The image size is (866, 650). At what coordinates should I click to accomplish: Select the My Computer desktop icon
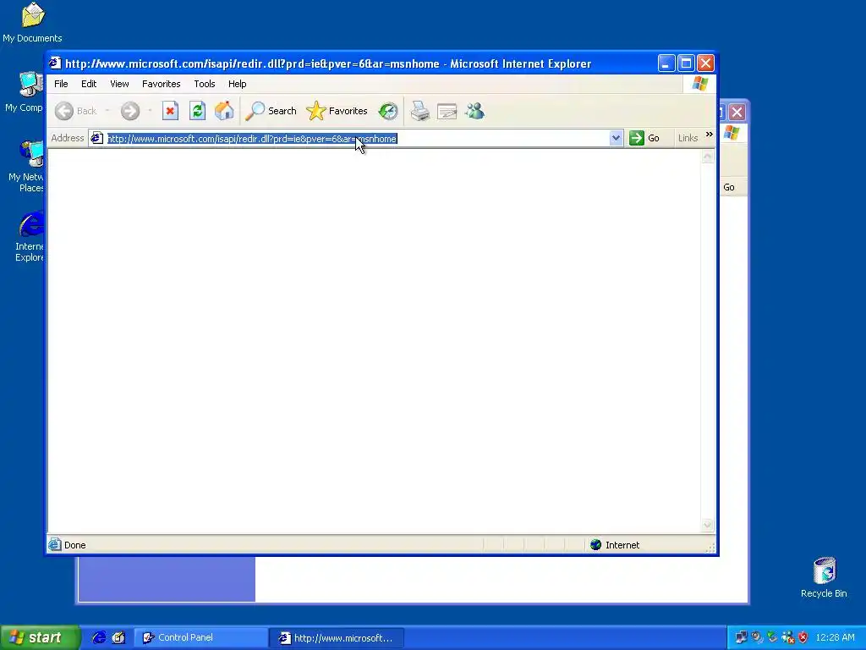(x=23, y=91)
